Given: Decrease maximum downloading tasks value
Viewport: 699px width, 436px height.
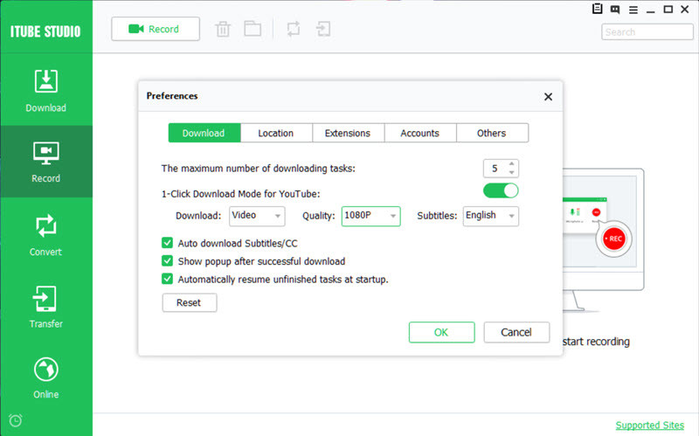Looking at the screenshot, I should pos(512,172).
